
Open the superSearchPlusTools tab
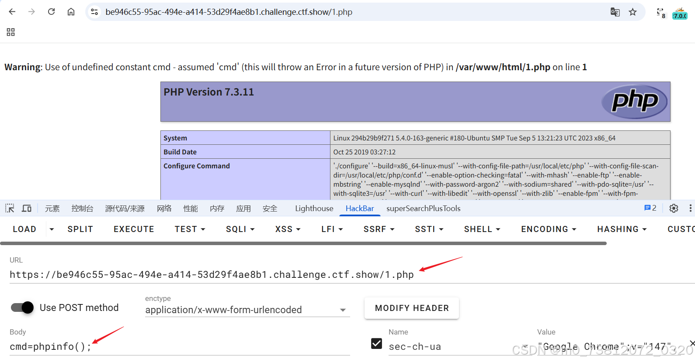tap(424, 208)
